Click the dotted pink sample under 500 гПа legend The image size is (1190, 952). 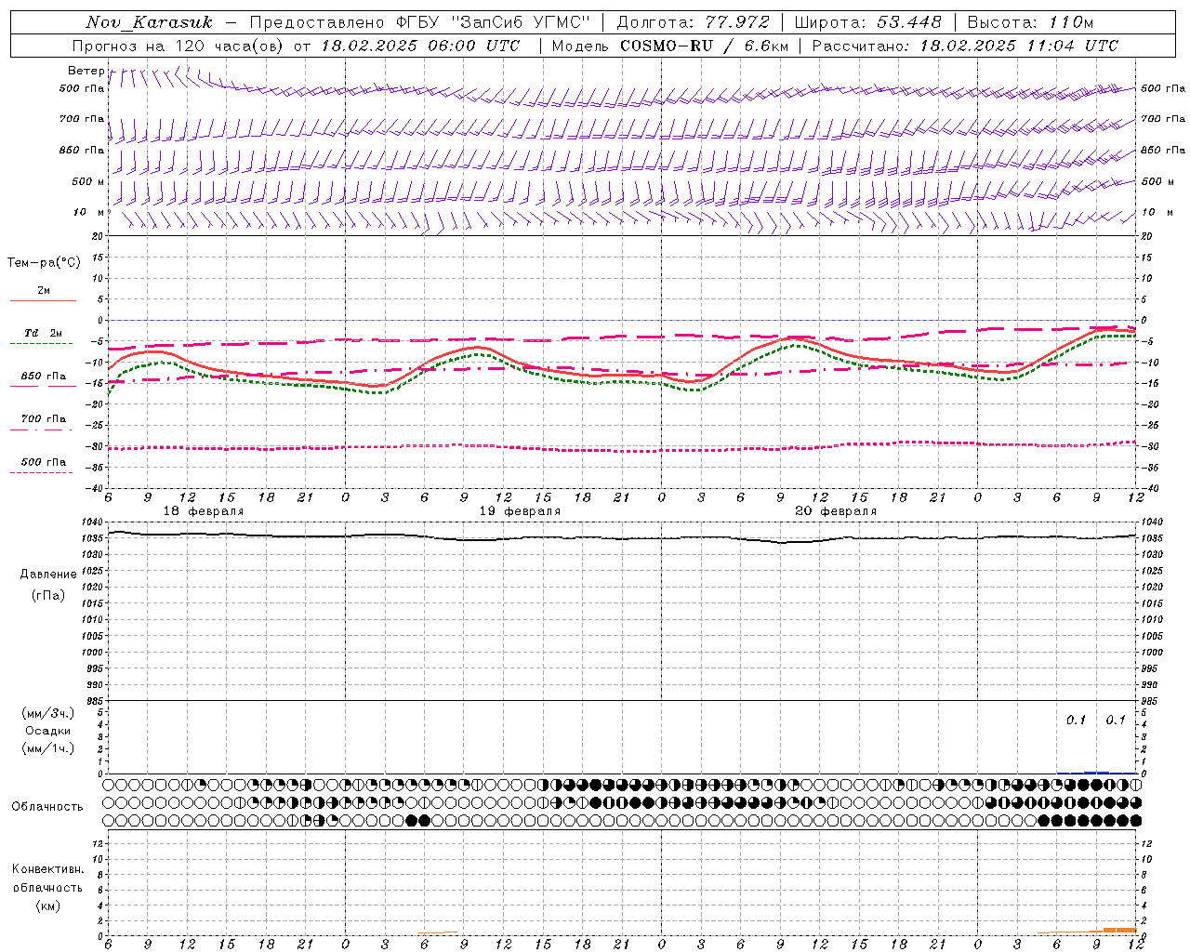pos(42,472)
